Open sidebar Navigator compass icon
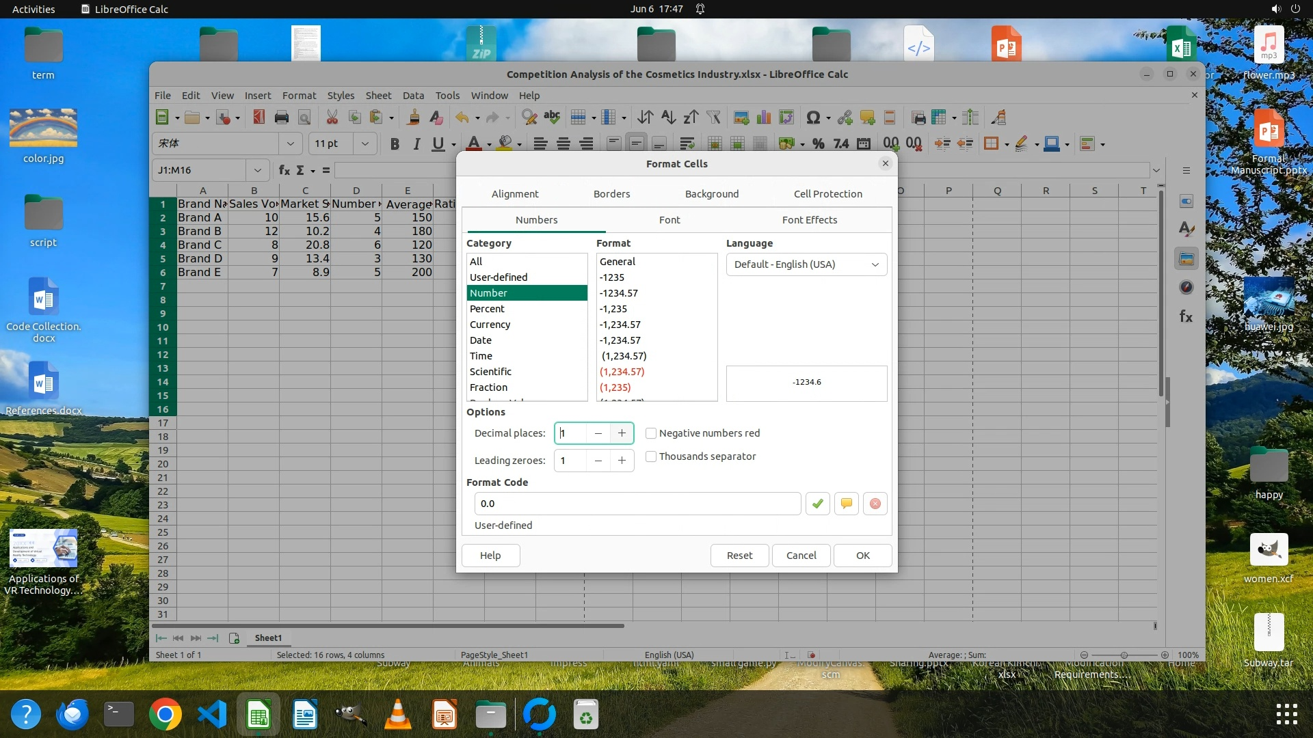1313x738 pixels. [x=1186, y=288]
